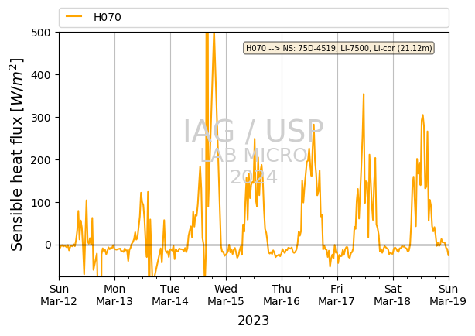Click the Sun Mar-19 date label
This screenshot has width=475, height=336.
coord(448,295)
